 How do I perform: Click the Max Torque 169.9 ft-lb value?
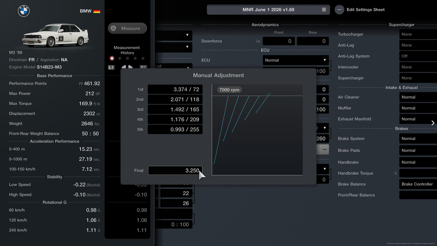coord(89,104)
